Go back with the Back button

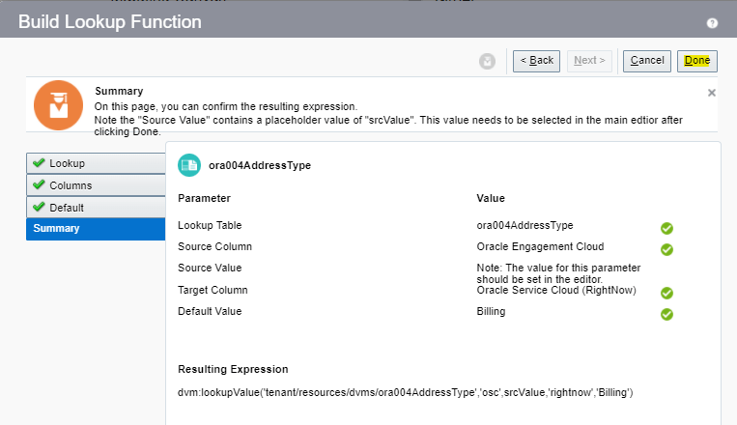point(536,61)
